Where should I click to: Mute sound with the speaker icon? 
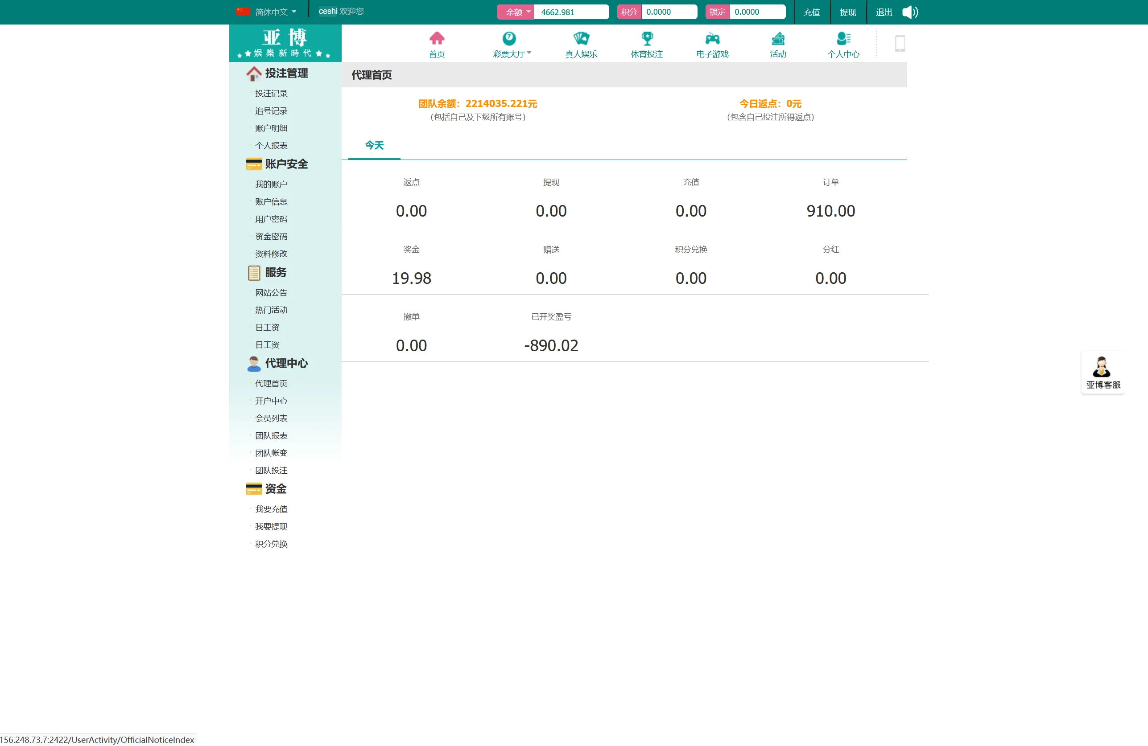pyautogui.click(x=910, y=12)
